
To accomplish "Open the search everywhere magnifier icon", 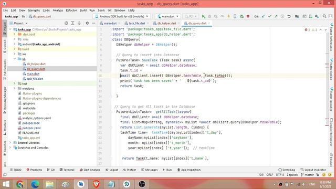I will point(324,16).
